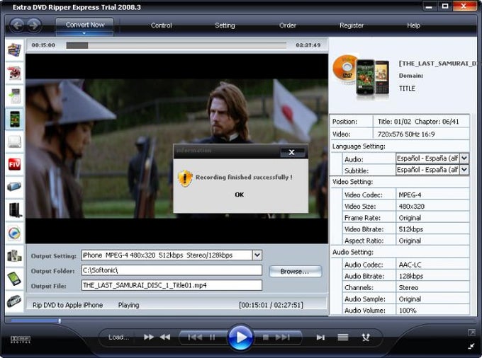
Task: Expand the Output Setting dropdown
Action: (257, 255)
